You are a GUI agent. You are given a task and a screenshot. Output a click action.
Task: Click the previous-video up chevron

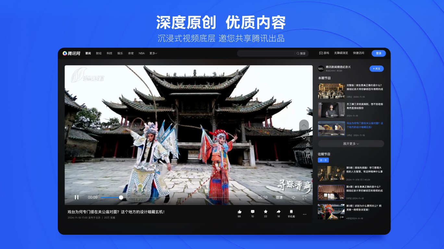pyautogui.click(x=304, y=125)
